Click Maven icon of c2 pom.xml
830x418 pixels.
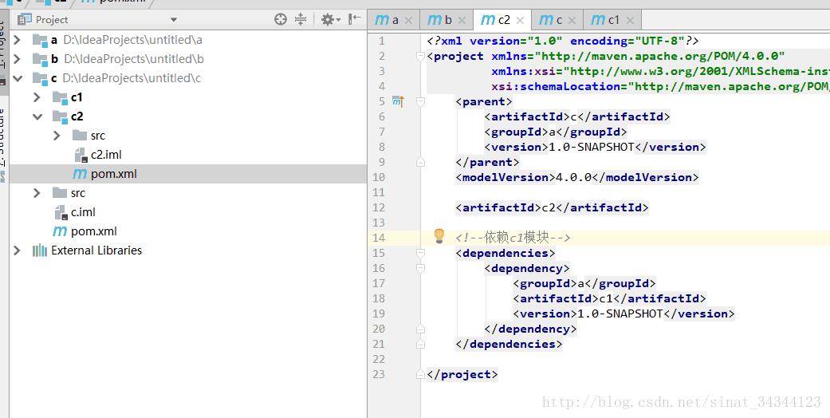click(x=80, y=174)
